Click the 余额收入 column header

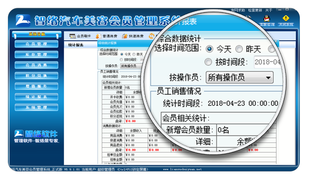136,131
